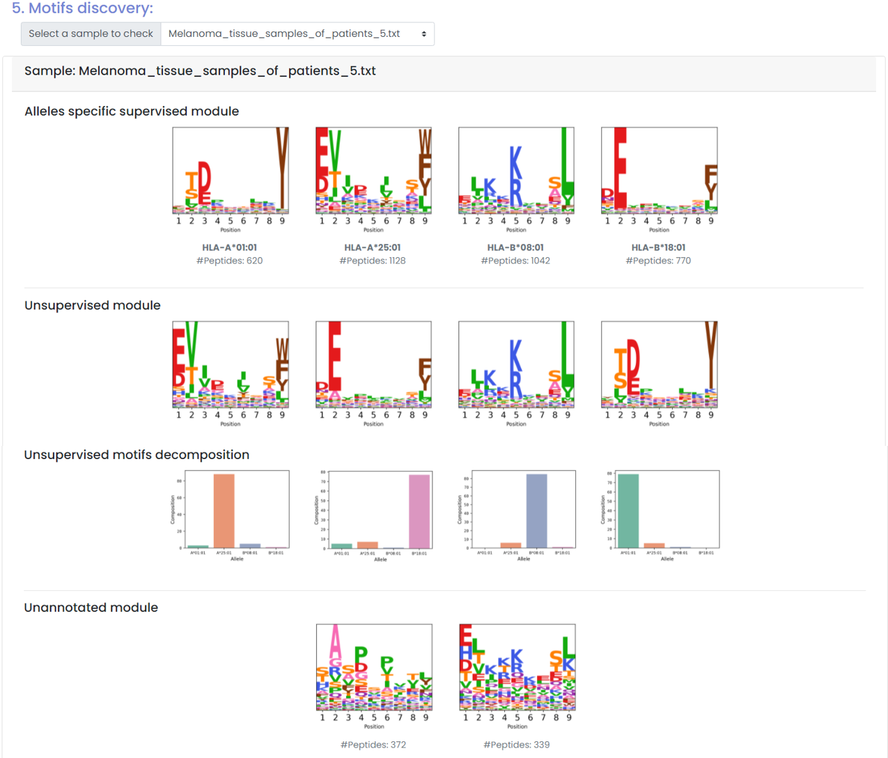Click the '#Peptides: 1042' count text
The image size is (888, 758).
click(x=515, y=261)
